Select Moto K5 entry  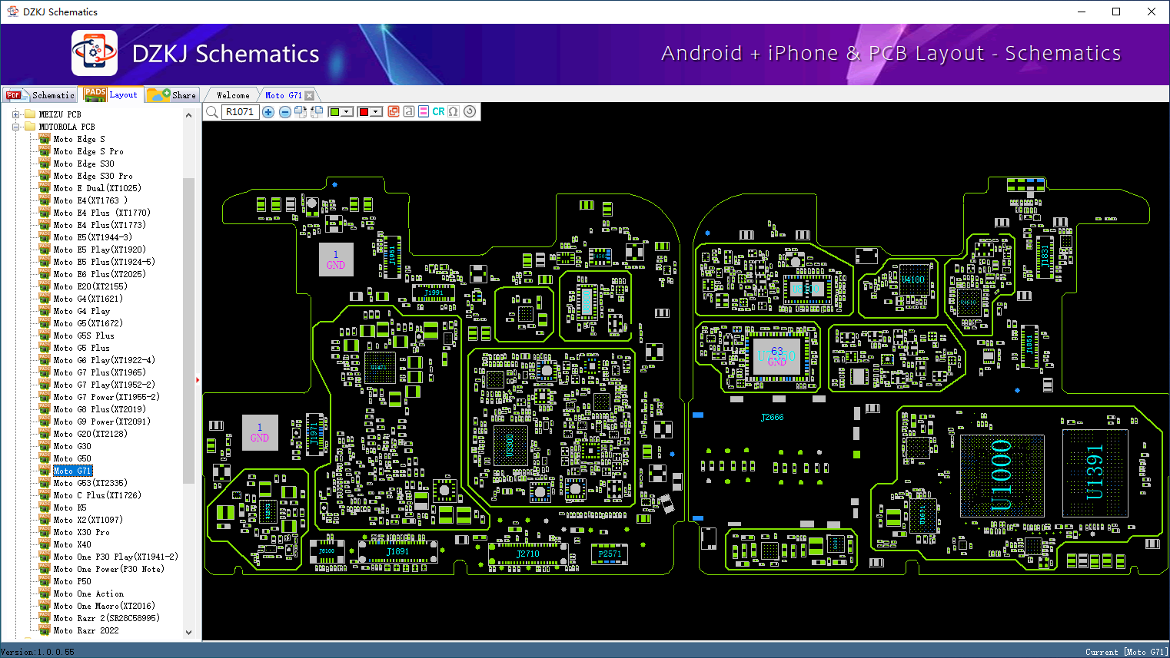tap(70, 508)
